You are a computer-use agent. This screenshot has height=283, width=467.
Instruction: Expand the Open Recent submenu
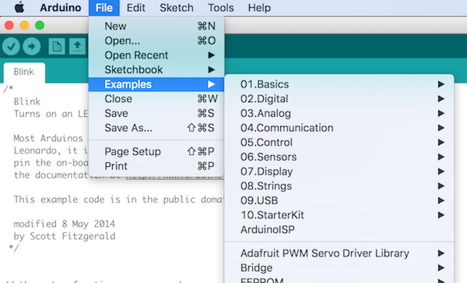(156, 55)
